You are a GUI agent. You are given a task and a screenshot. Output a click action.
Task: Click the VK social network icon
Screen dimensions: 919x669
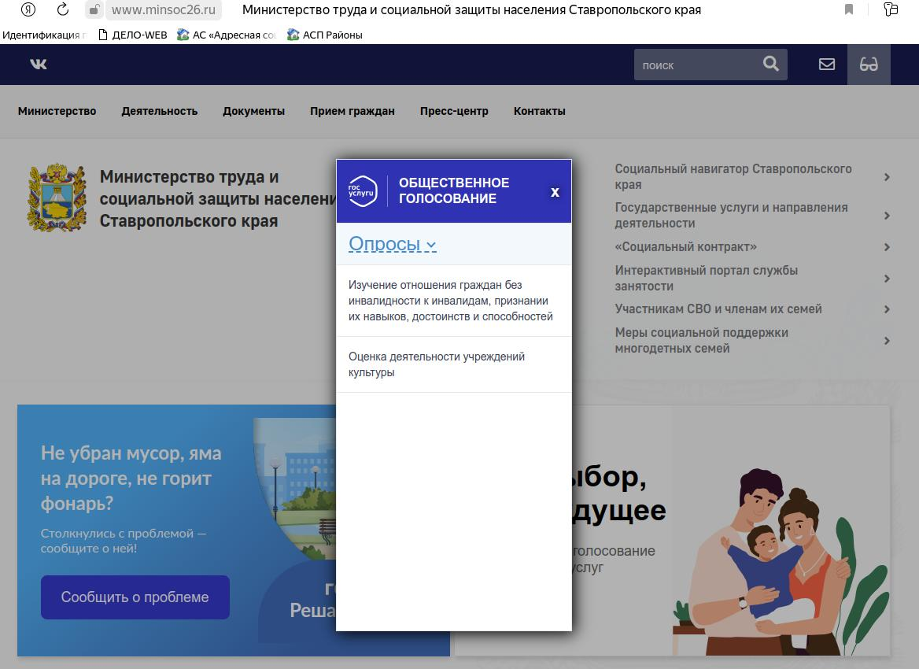click(39, 65)
